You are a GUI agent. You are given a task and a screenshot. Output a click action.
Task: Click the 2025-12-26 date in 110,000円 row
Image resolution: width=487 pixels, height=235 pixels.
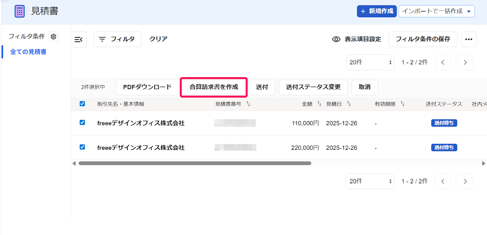(342, 123)
